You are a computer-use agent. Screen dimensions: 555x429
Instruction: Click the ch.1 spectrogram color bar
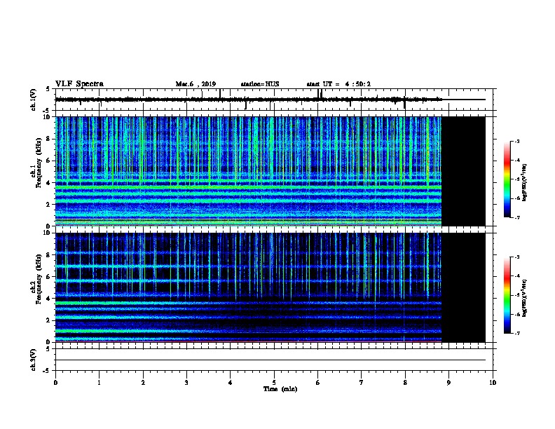coord(507,179)
